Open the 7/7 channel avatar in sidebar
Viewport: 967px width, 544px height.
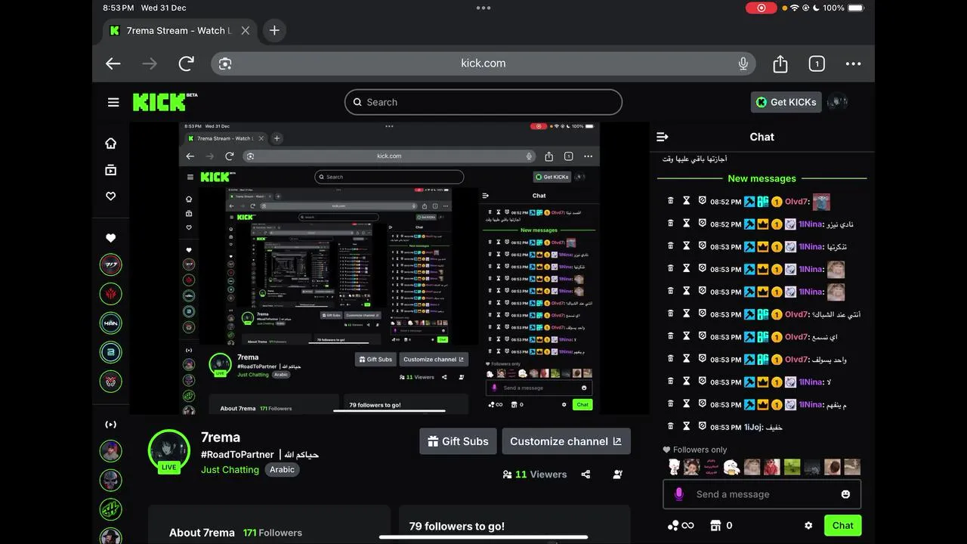[x=111, y=264]
